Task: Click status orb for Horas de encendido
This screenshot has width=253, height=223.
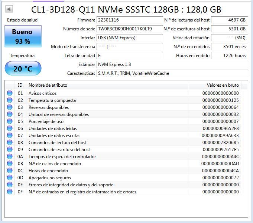Action: pos(10,171)
